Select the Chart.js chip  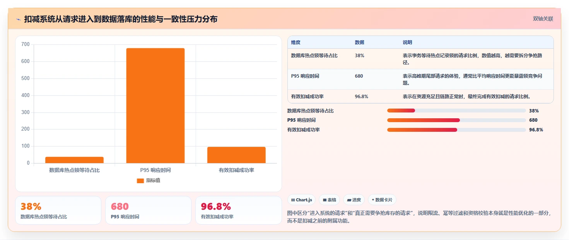pos(301,200)
